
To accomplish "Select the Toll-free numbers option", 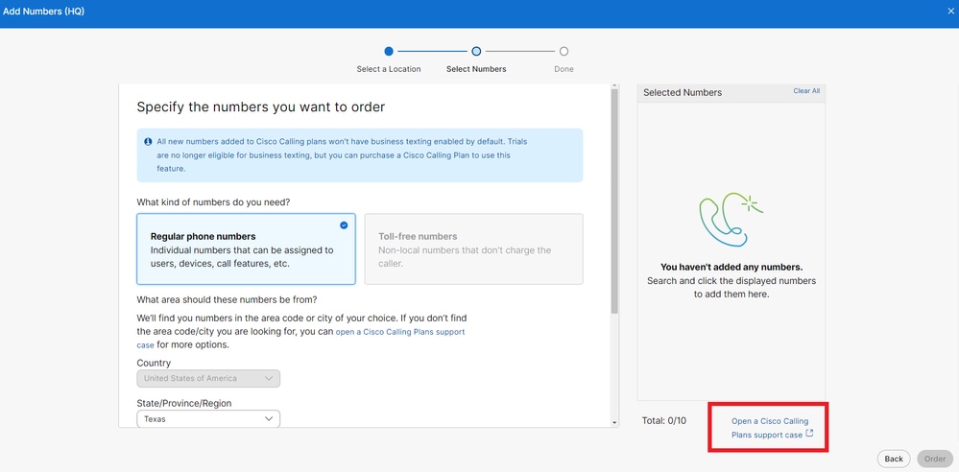I will pyautogui.click(x=474, y=248).
